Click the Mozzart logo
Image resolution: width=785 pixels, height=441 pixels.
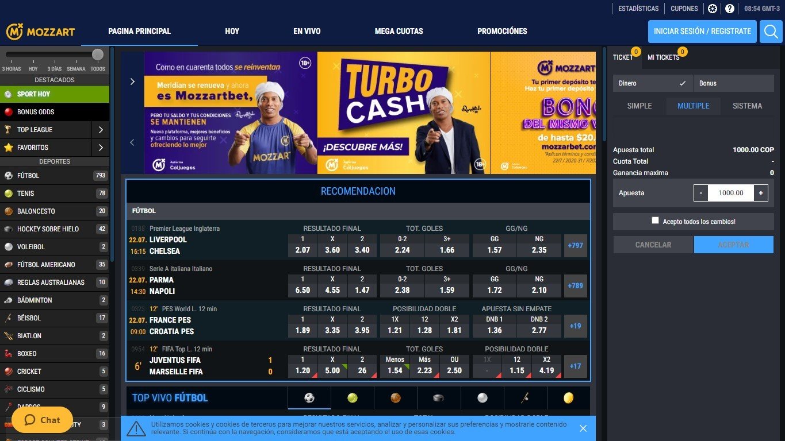coord(40,32)
